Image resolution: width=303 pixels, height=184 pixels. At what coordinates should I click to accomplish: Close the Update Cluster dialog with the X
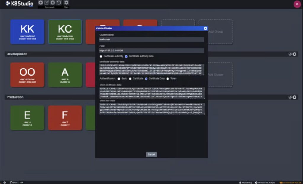205,28
